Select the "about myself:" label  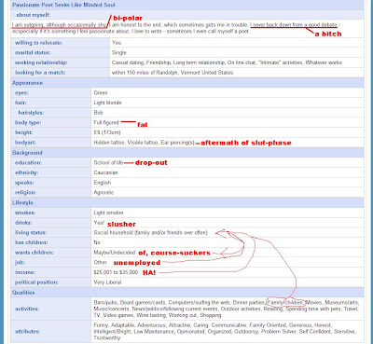33,15
